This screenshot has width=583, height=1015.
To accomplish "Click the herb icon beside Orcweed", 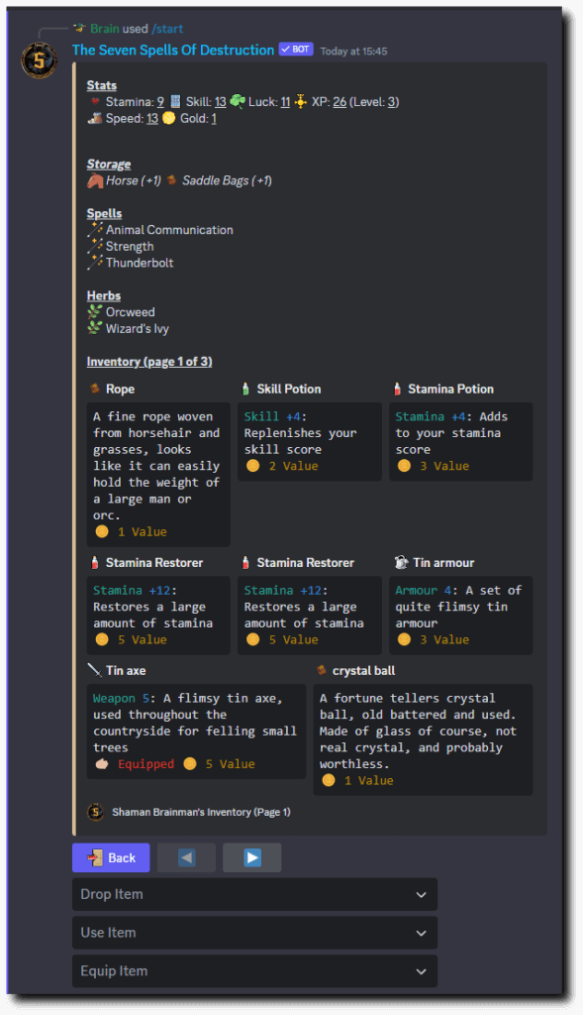I will 95,312.
